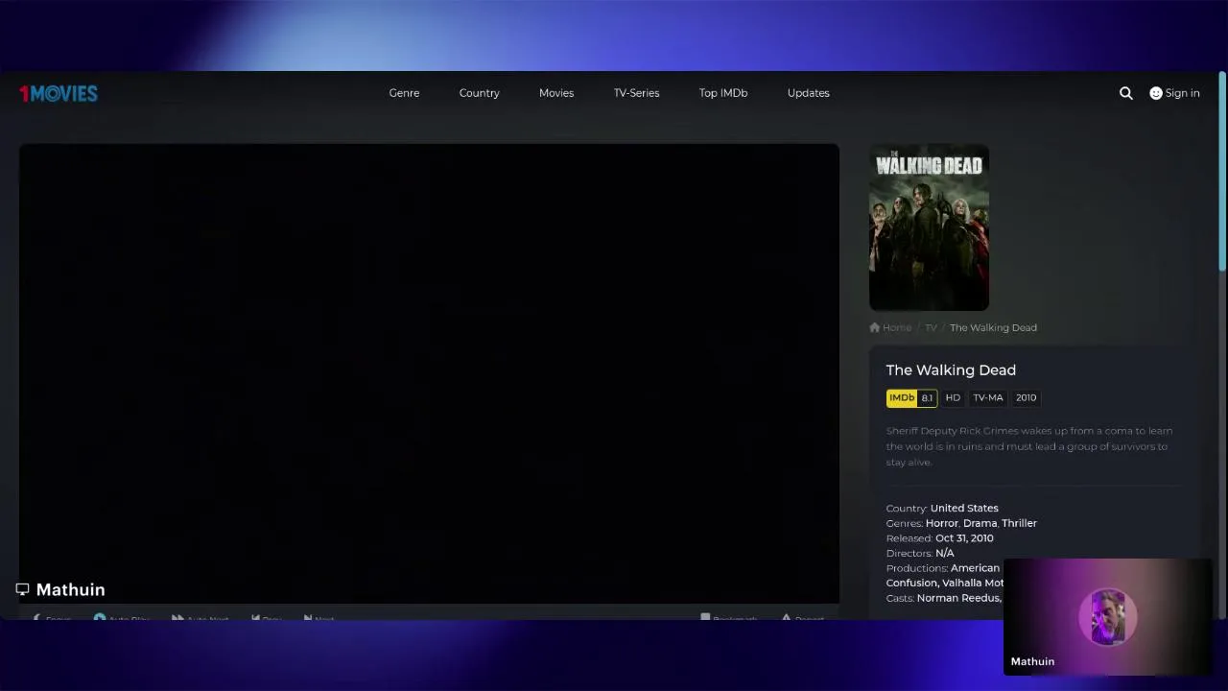
Task: Click the black video player area
Action: (x=429, y=373)
